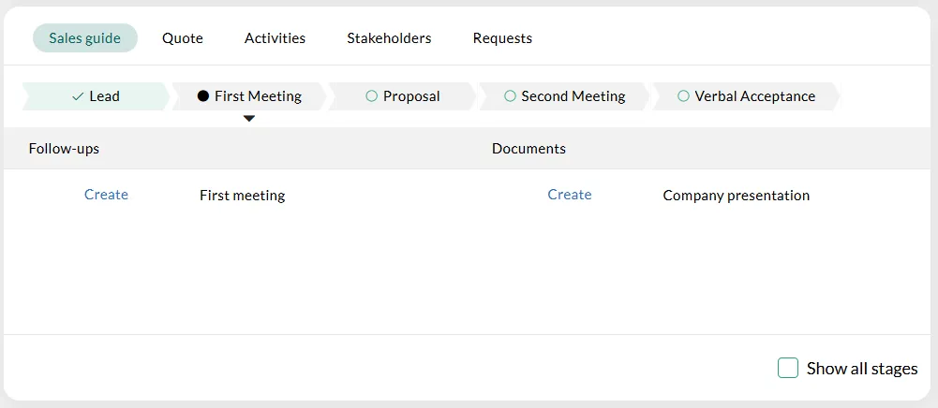Click the First meeting follow-up name
938x408 pixels.
242,196
